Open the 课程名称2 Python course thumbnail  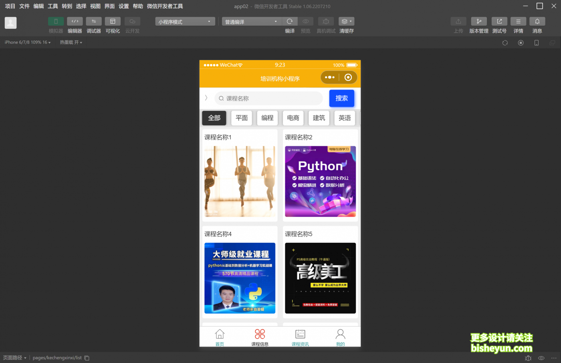(320, 181)
